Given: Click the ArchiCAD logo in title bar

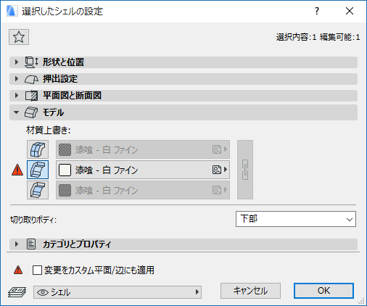Looking at the screenshot, I should point(12,11).
